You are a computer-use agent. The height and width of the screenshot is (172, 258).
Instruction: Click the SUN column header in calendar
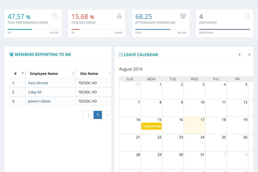pos(130,79)
